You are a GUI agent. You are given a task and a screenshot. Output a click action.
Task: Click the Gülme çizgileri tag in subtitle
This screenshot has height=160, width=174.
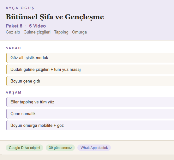tap(37, 32)
